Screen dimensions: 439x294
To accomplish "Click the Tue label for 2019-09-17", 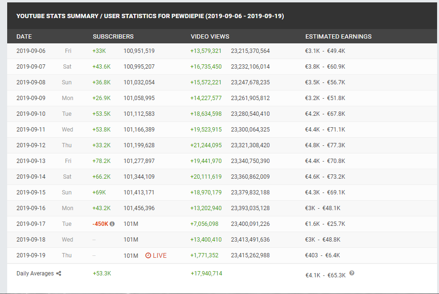I will point(66,224).
